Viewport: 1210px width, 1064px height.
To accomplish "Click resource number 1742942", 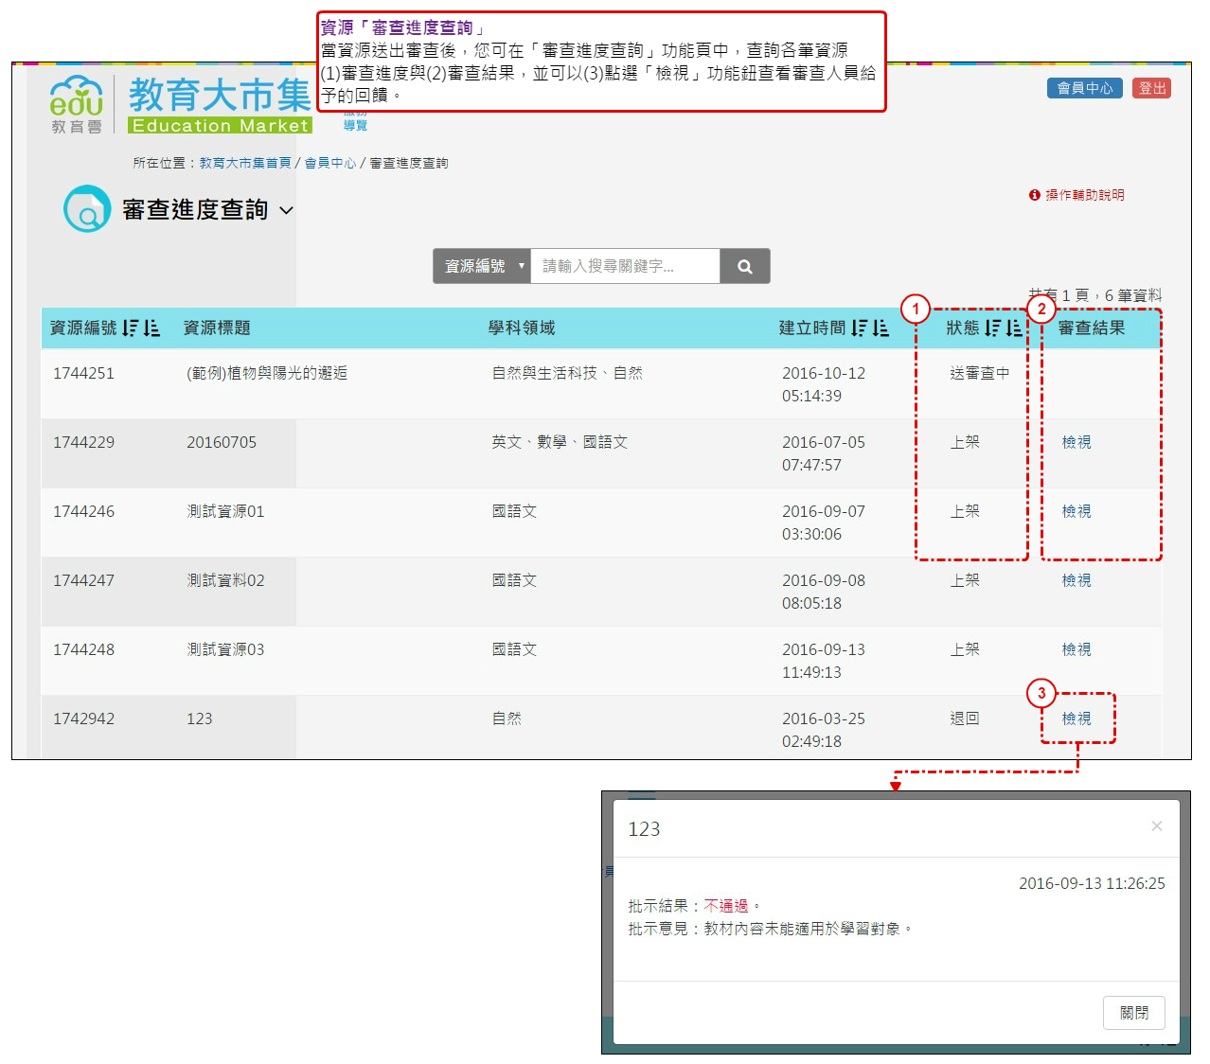I will tap(83, 718).
